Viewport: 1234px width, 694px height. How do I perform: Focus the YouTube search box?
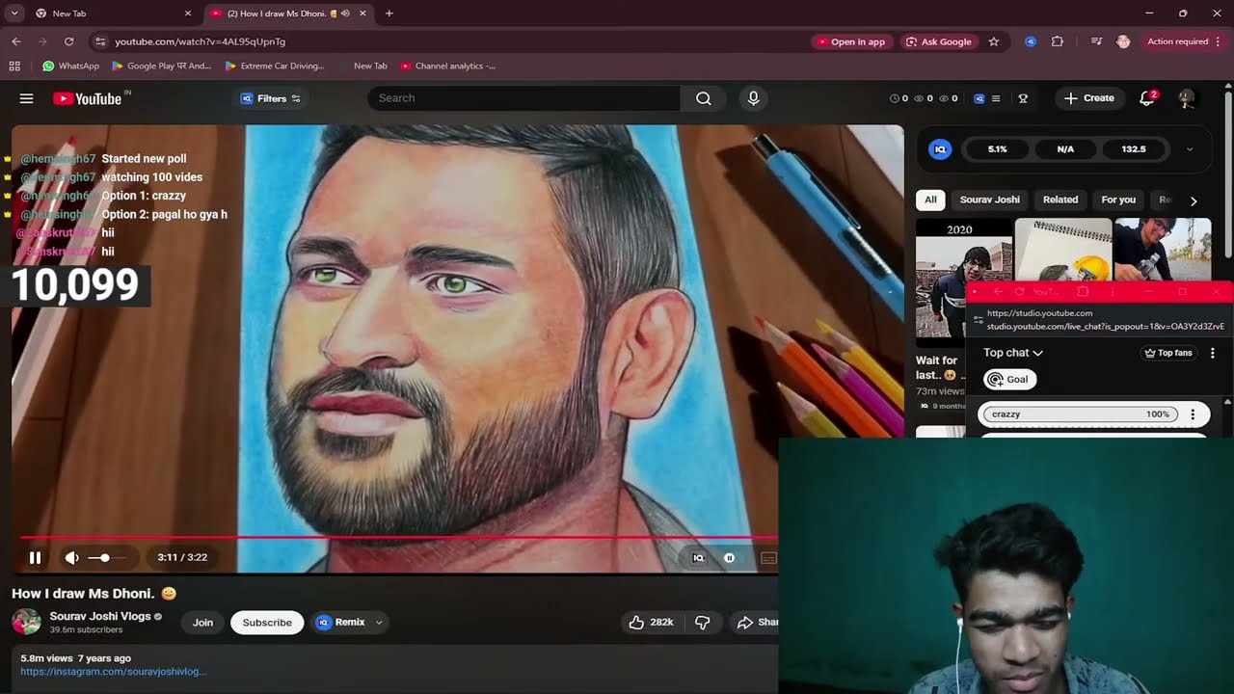click(x=523, y=98)
